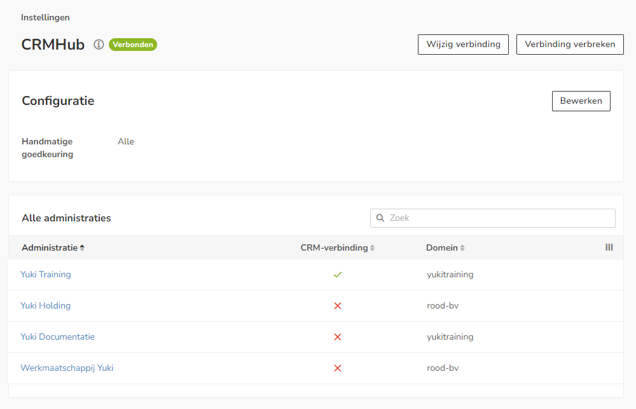Select yukitraining domain in Yuki Training row
This screenshot has width=636, height=409.
450,274
